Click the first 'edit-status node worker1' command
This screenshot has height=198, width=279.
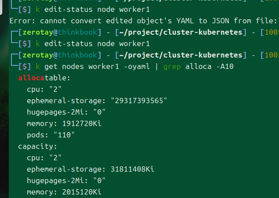[97, 9]
